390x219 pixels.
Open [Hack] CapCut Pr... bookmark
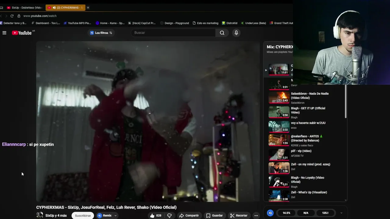142,23
